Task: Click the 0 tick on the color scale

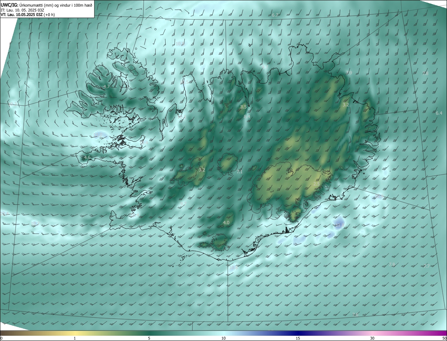Action: 1,339
